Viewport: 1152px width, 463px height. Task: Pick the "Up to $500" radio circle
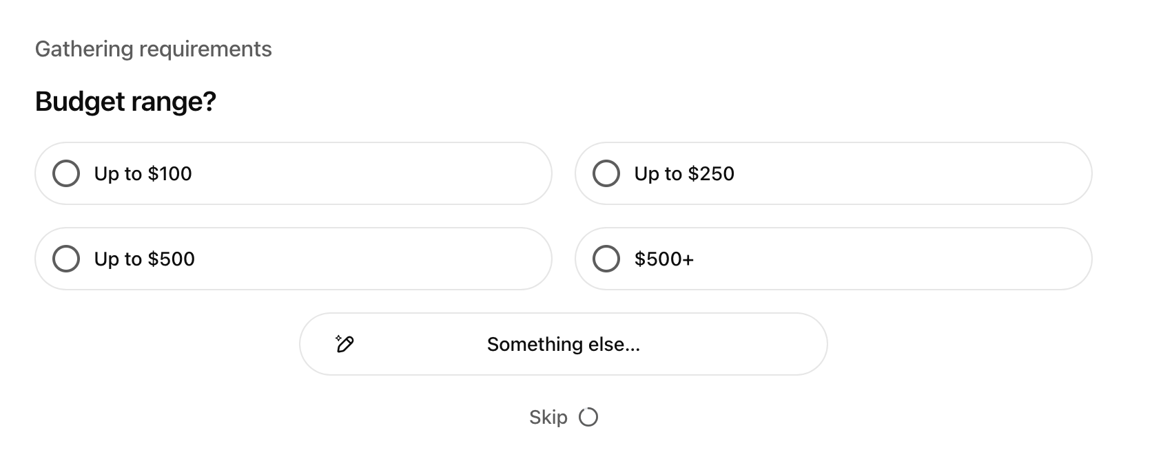pos(66,259)
